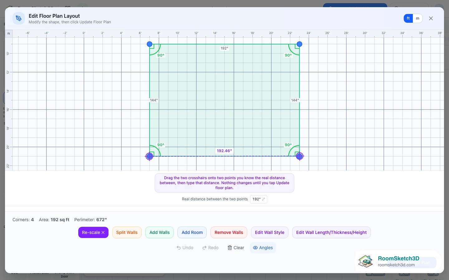The height and width of the screenshot is (280, 449).
Task: Click the floor plan layout pen icon
Action: pos(19,18)
